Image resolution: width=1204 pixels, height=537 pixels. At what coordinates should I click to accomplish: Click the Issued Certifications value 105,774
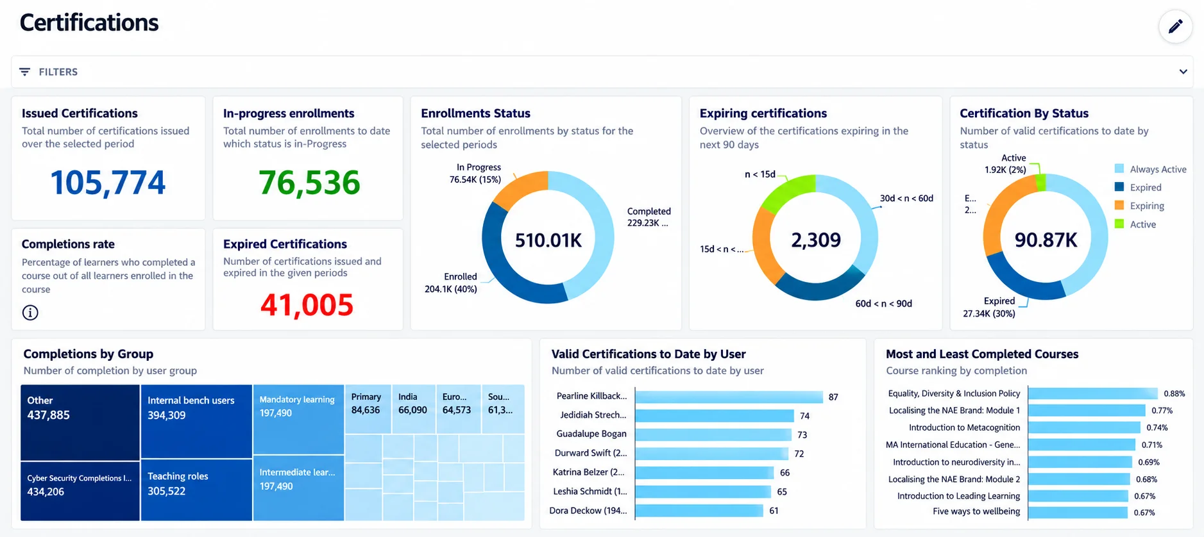pos(108,183)
